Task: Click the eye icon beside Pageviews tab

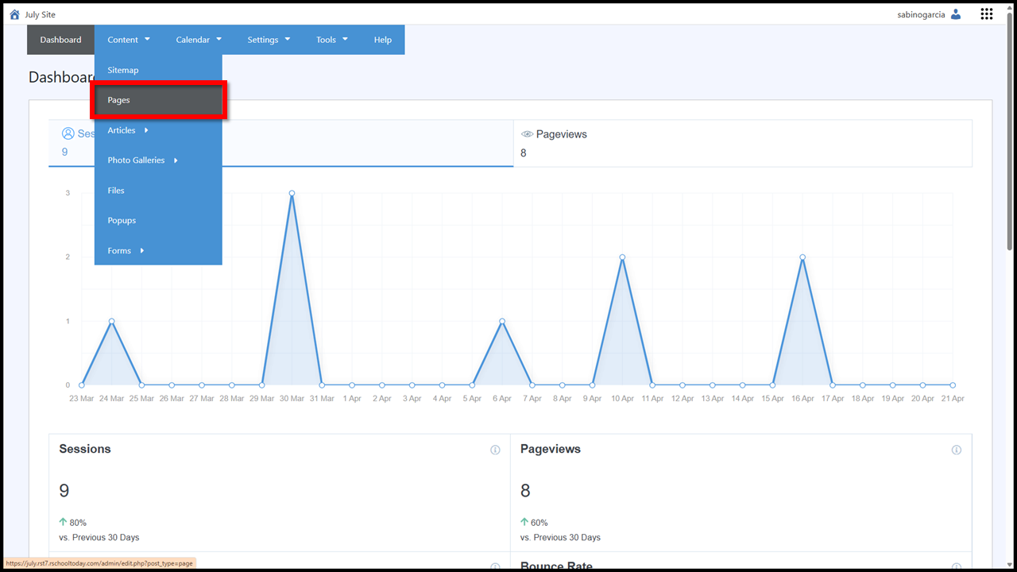Action: pyautogui.click(x=527, y=134)
